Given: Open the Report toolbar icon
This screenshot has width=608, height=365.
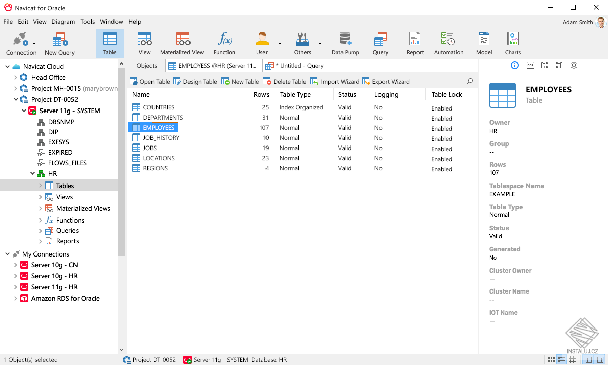Looking at the screenshot, I should coord(415,43).
